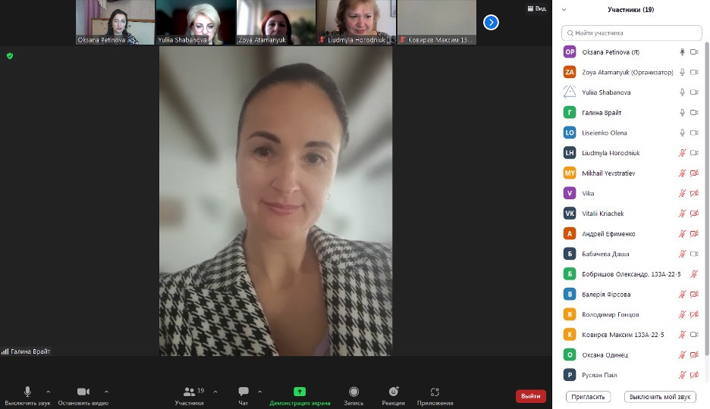Click Найти участника search field

[x=632, y=33]
